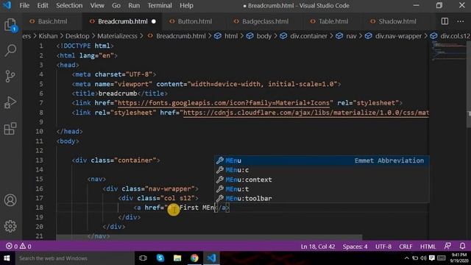This screenshot has height=265, width=471.
Task: Show hidden system tray icons
Action: 407,258
